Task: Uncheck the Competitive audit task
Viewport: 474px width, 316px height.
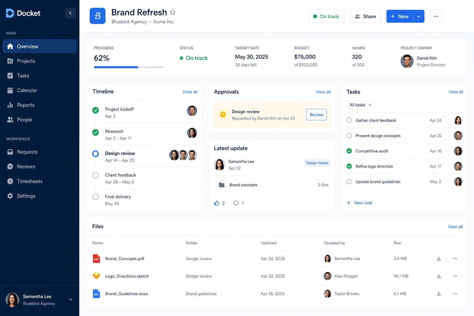Action: pyautogui.click(x=349, y=151)
